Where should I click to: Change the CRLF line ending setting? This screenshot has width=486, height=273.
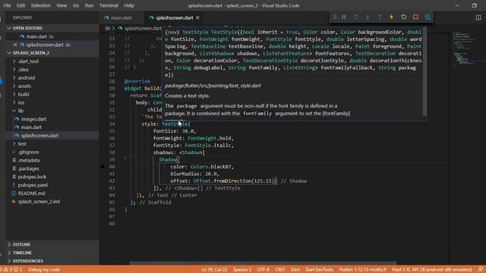click(280, 270)
